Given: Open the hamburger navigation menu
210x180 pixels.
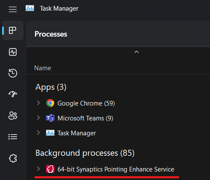Looking at the screenshot, I should [13, 9].
